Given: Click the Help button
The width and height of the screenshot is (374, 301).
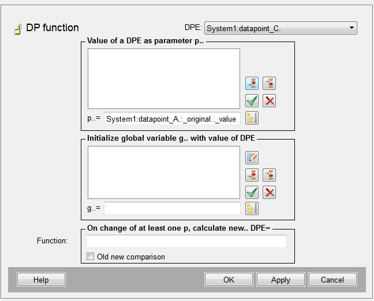Looking at the screenshot, I should 41,280.
